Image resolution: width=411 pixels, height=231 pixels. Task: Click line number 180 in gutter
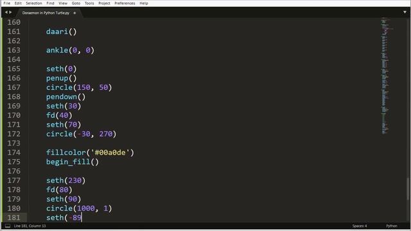point(13,209)
